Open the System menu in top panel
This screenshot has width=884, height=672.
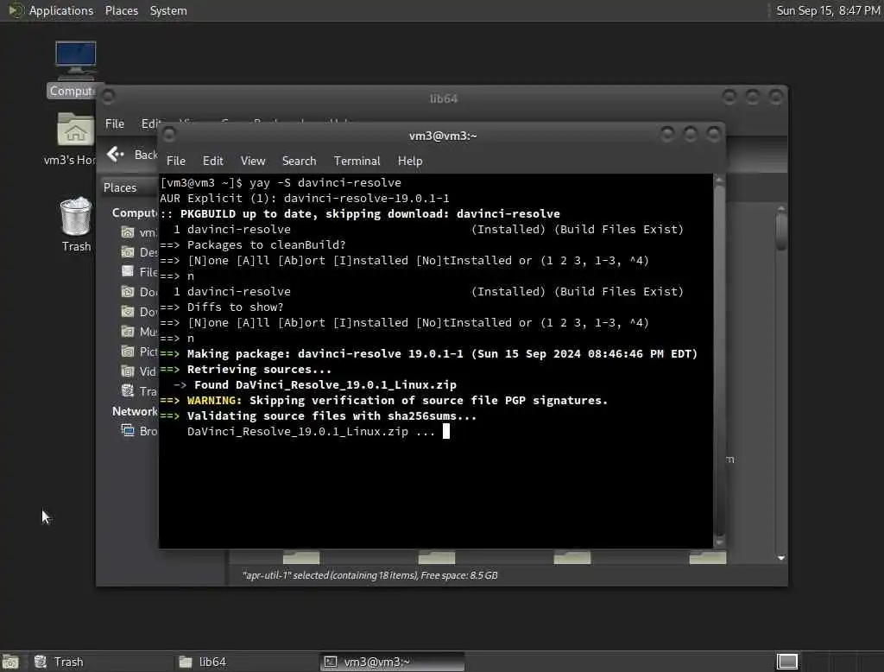pos(168,10)
